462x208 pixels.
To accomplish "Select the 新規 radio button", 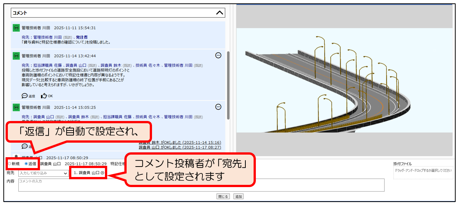I will point(9,164).
